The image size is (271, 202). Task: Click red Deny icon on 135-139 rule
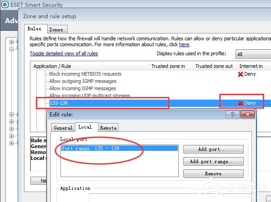tap(240, 103)
